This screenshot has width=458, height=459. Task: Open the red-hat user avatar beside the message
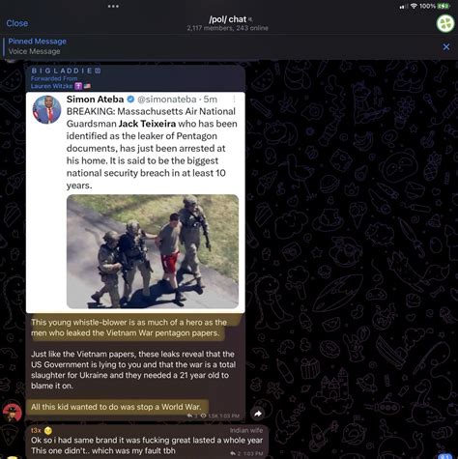point(12,413)
